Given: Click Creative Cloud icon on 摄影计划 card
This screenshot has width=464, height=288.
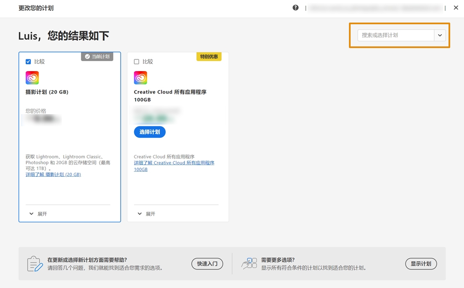Looking at the screenshot, I should point(32,78).
